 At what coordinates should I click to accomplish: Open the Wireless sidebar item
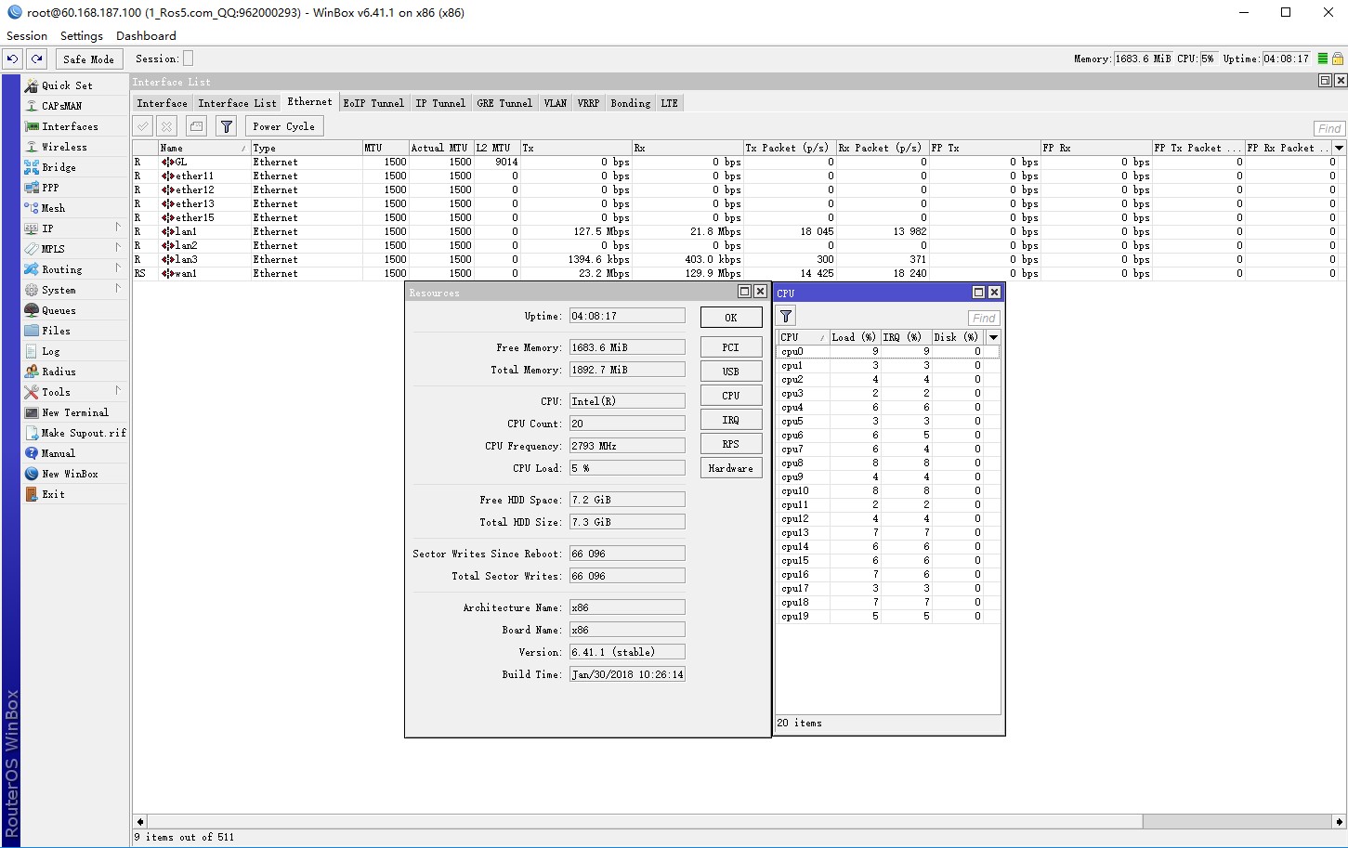64,147
